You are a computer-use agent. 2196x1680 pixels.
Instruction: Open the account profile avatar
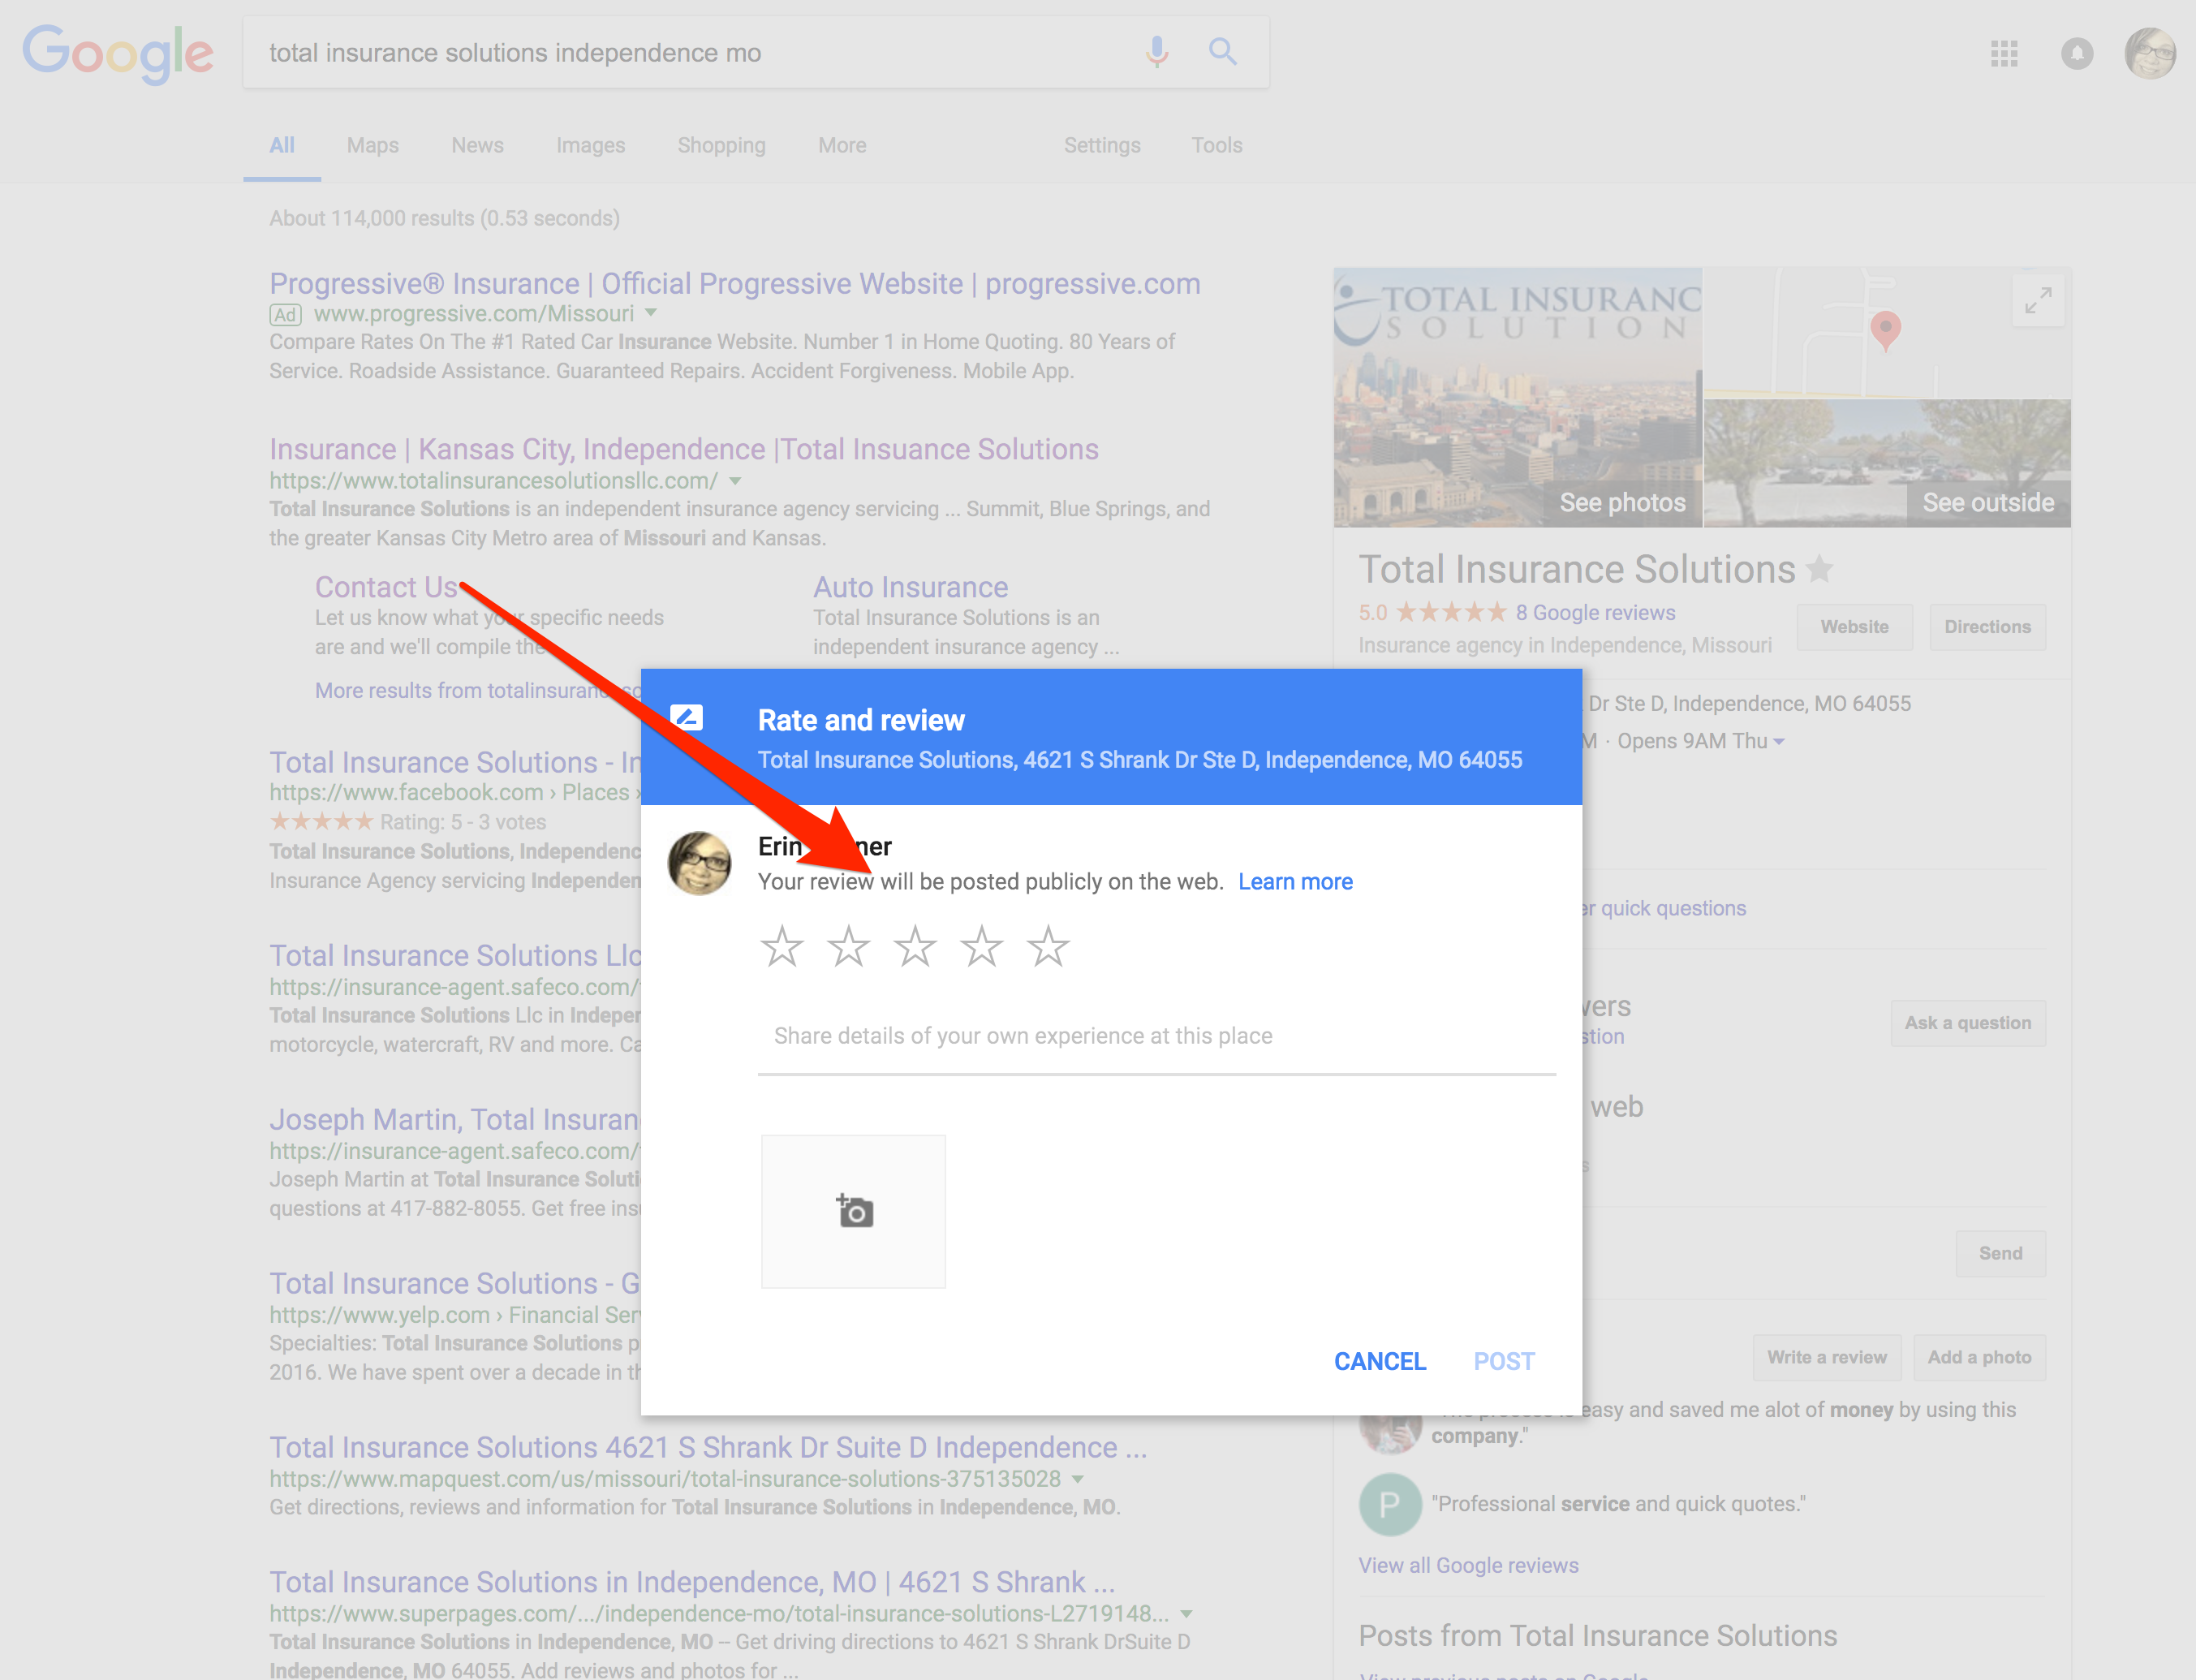pyautogui.click(x=2149, y=53)
